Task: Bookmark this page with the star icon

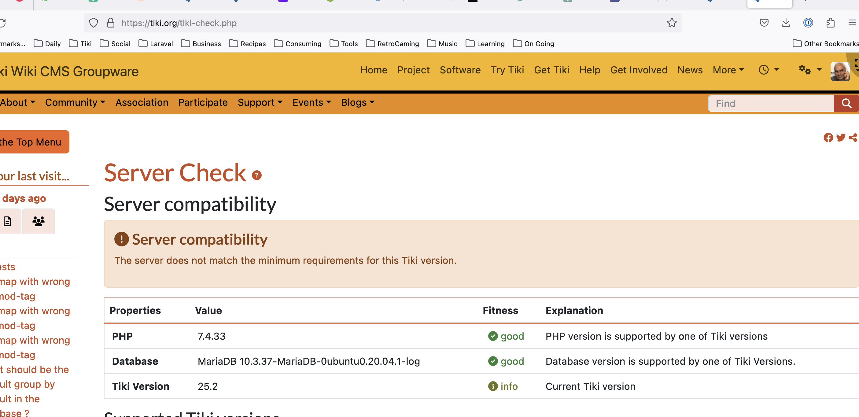Action: 672,23
